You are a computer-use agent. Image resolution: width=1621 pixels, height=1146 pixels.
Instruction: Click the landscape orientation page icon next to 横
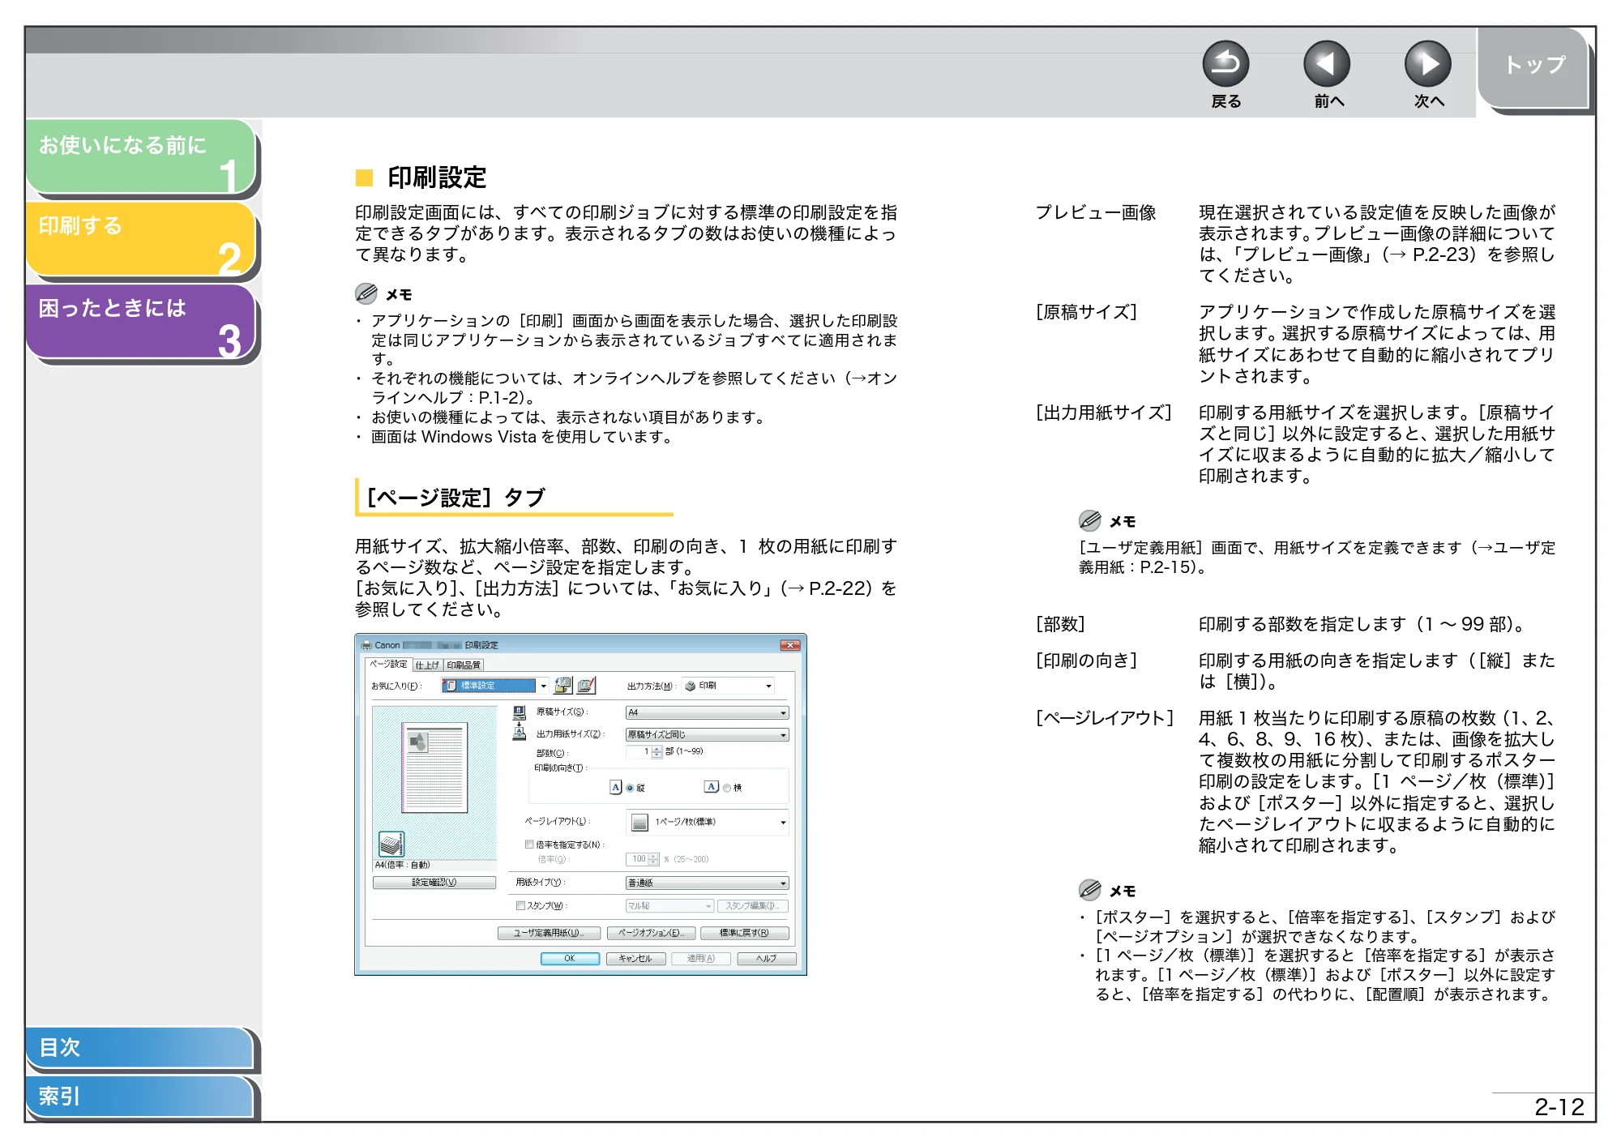point(711,787)
